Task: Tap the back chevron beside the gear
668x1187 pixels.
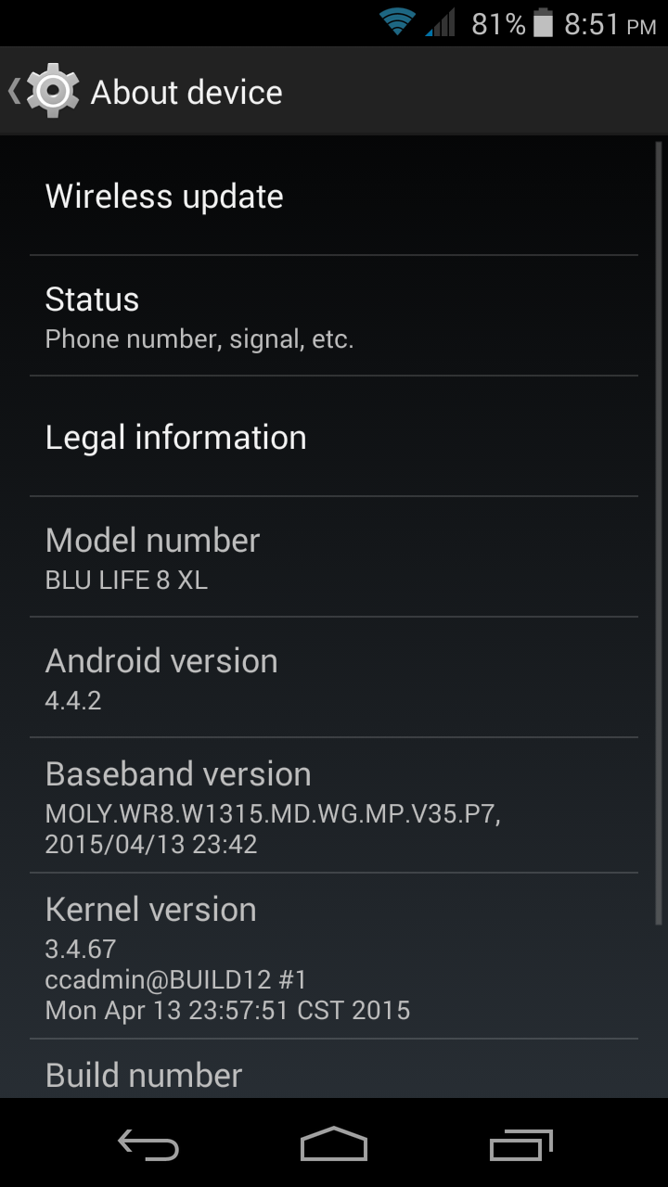Action: pyautogui.click(x=14, y=91)
